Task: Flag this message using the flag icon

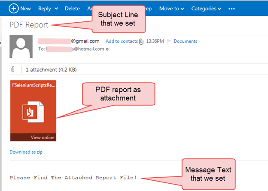Action: 169,42
